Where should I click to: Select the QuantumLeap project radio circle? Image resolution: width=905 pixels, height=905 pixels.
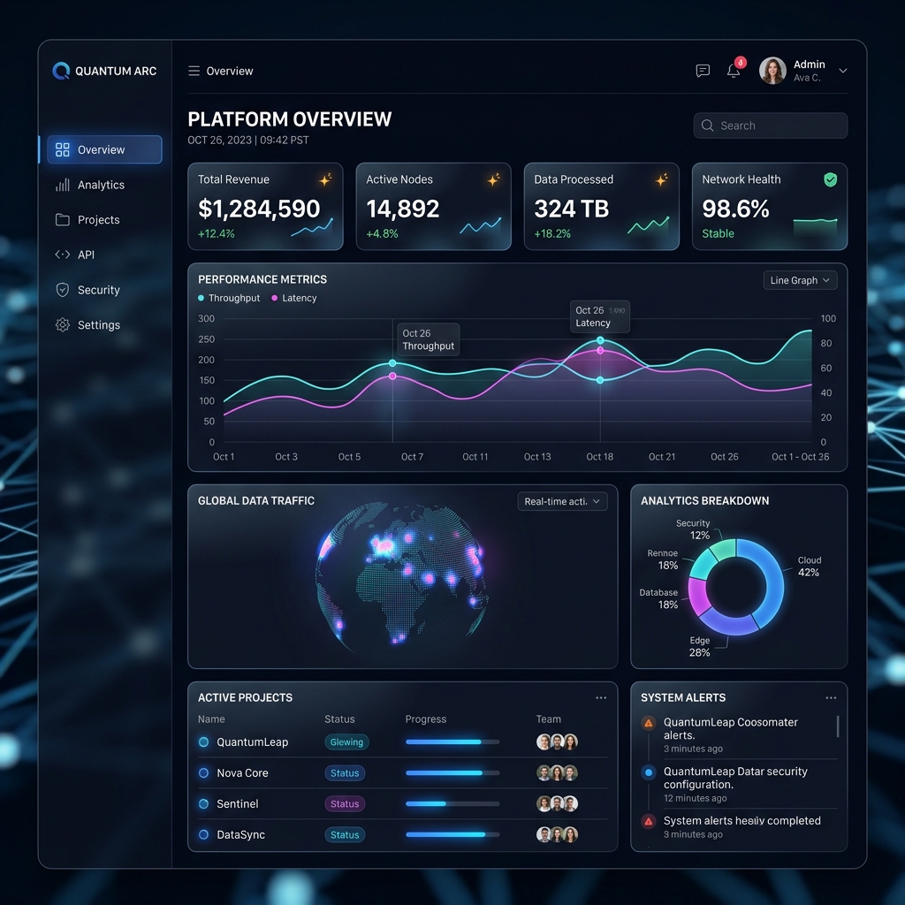tap(204, 741)
